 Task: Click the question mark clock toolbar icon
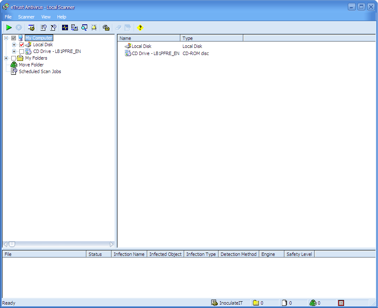click(x=53, y=28)
